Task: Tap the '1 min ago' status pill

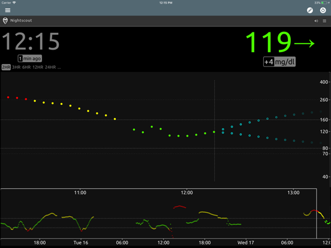Action: (30, 59)
